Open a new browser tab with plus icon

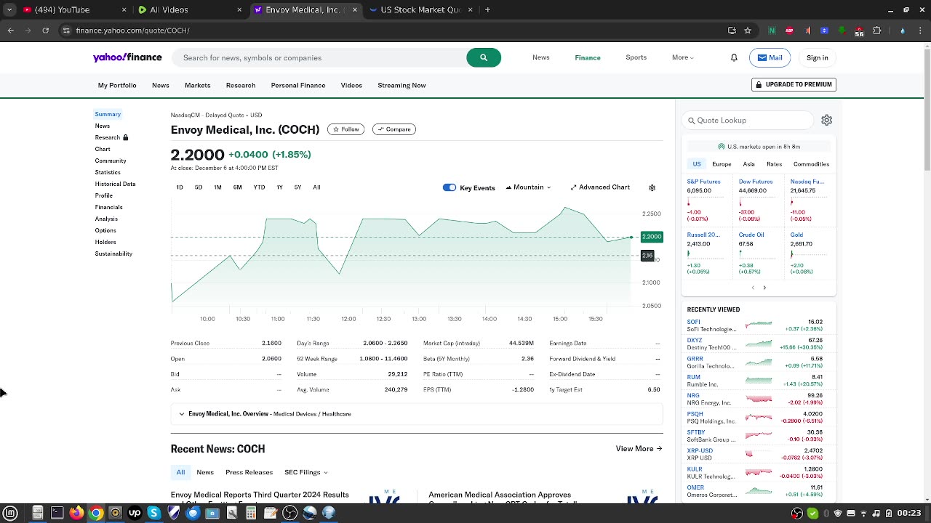pos(487,9)
